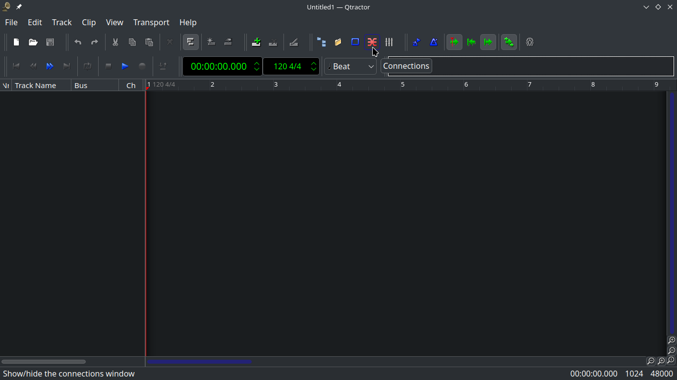Create a new session file
The width and height of the screenshot is (677, 380).
pyautogui.click(x=16, y=42)
